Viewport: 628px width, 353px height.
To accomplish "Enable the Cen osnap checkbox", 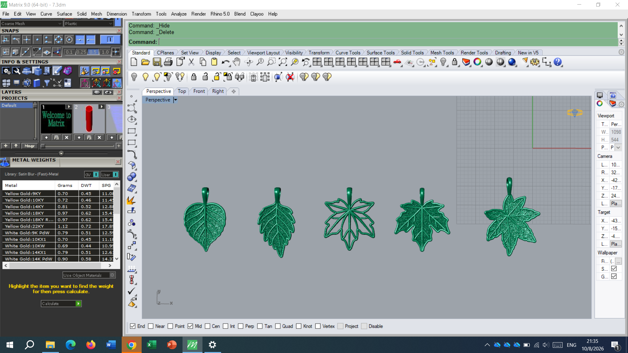I will click(x=207, y=326).
